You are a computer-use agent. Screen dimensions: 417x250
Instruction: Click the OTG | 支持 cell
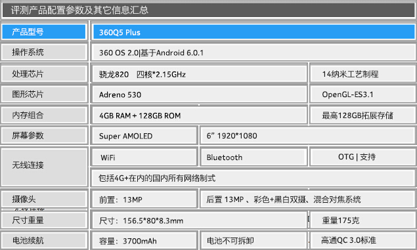coord(362,157)
